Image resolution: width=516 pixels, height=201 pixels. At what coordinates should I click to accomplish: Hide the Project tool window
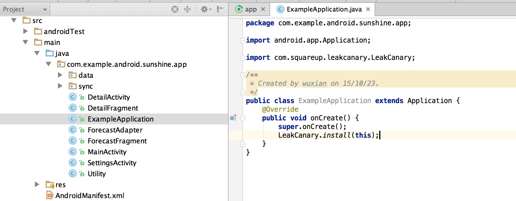(x=220, y=9)
